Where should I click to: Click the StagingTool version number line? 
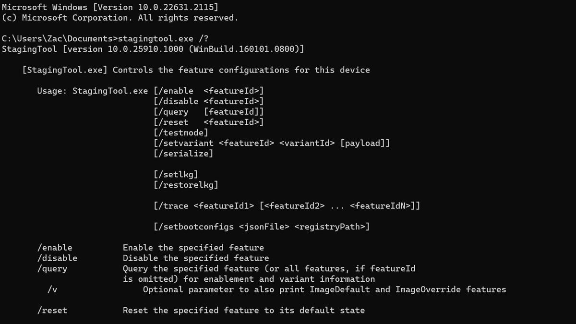[153, 49]
